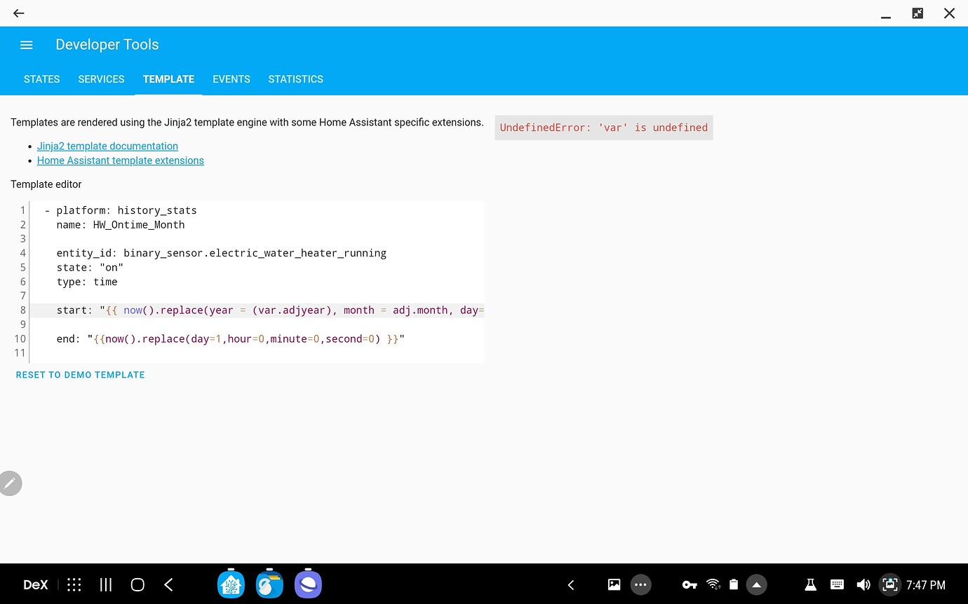Open the EVENTS tab
The image size is (968, 604).
[x=231, y=79]
